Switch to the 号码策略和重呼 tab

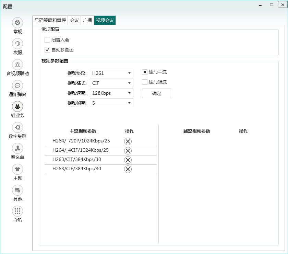(50, 20)
